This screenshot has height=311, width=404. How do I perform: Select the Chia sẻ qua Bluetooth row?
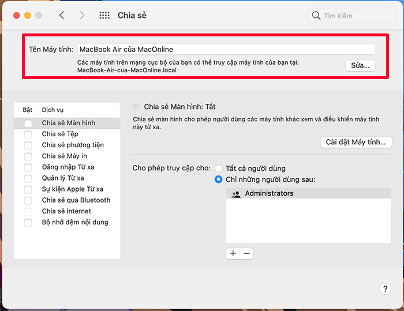pyautogui.click(x=67, y=200)
